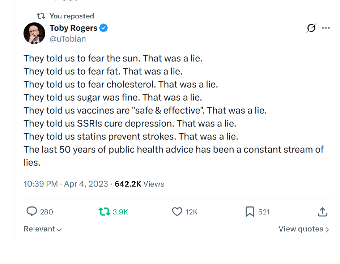This screenshot has height=264, width=340.
Task: Click the Grok slashed-circle icon
Action: point(311,28)
